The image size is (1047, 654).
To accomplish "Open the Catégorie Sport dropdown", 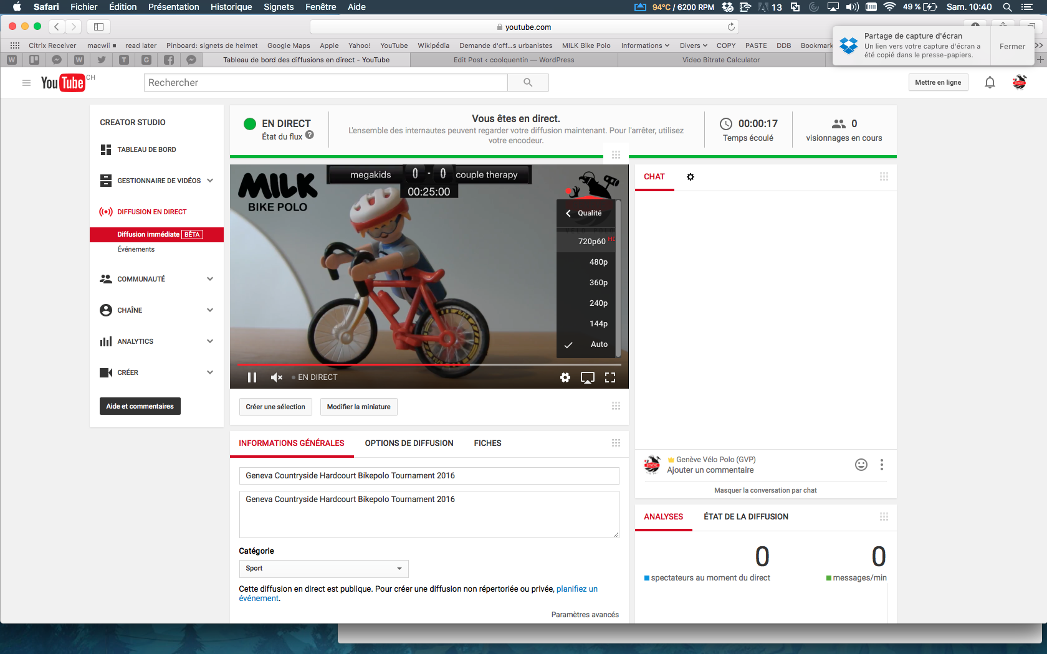I will (x=323, y=569).
